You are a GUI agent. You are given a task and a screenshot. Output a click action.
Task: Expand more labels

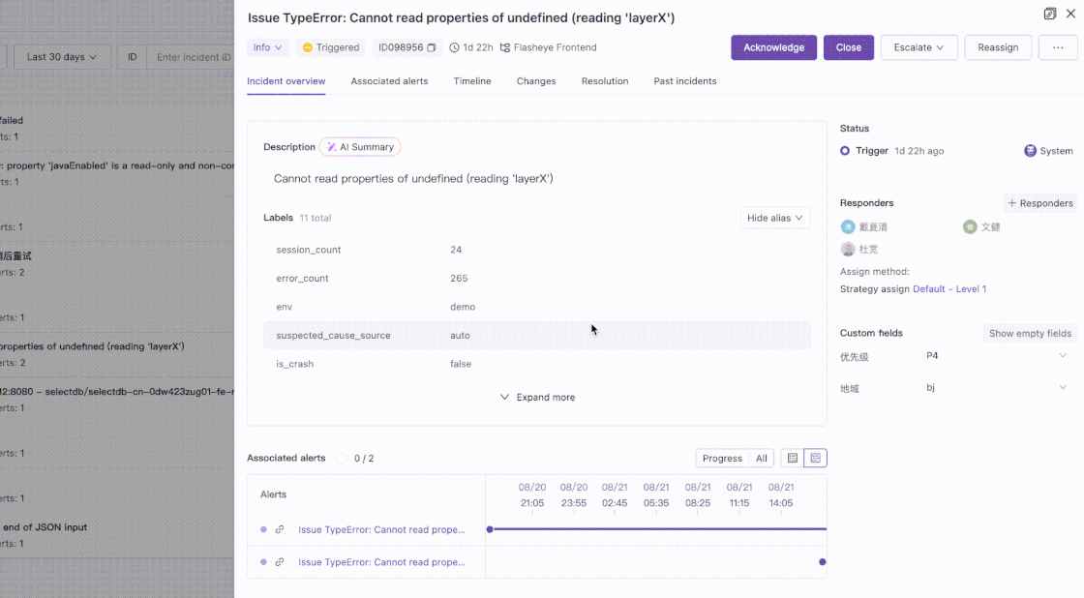point(537,397)
